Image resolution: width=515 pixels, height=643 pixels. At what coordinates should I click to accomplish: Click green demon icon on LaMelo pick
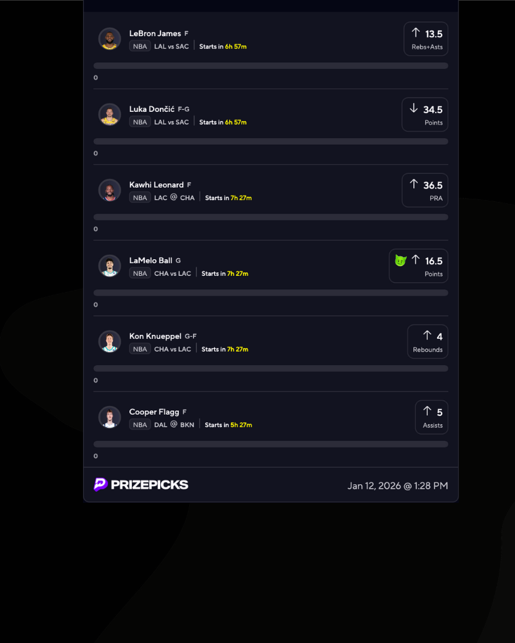400,260
